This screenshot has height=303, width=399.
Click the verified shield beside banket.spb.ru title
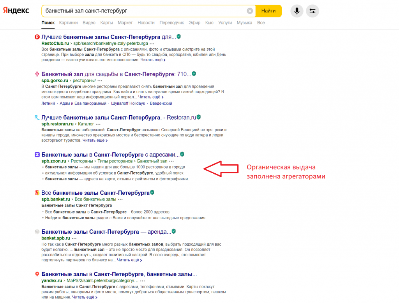(174, 231)
